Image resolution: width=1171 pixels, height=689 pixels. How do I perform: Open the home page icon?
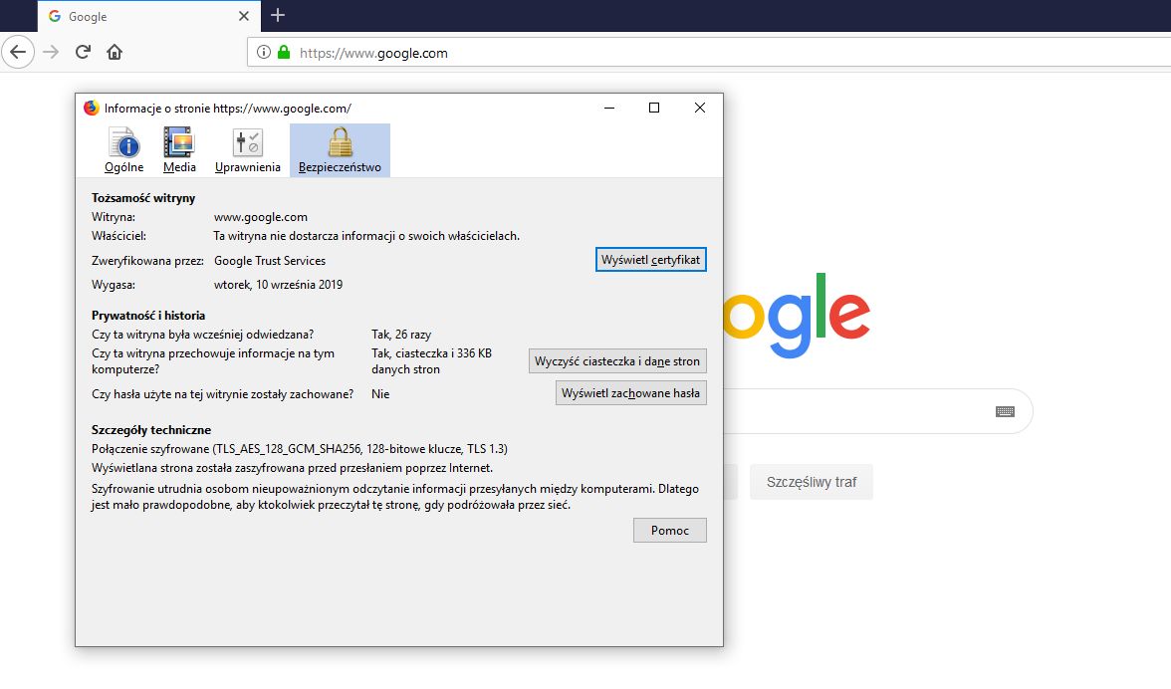click(114, 52)
